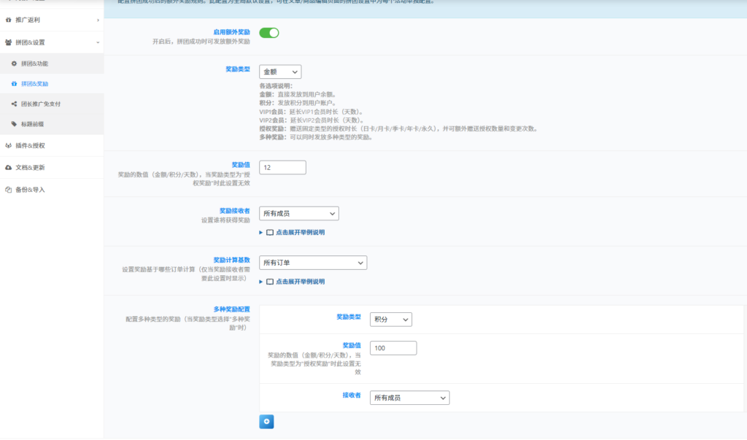Click the copy icon beside 备份&导入
The width and height of the screenshot is (747, 440).
pyautogui.click(x=8, y=190)
